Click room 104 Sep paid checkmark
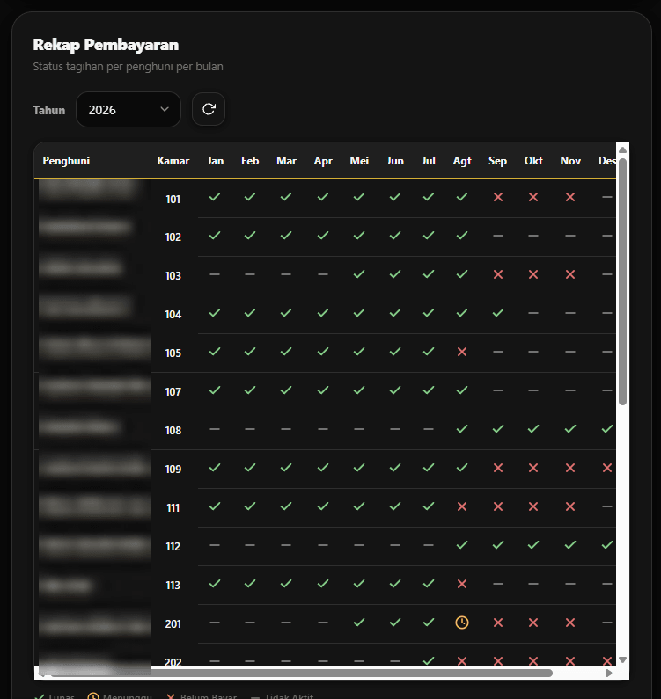 click(x=498, y=313)
